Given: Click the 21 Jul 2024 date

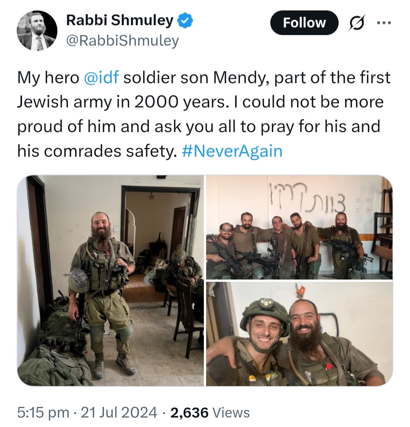Looking at the screenshot, I should click(119, 412).
